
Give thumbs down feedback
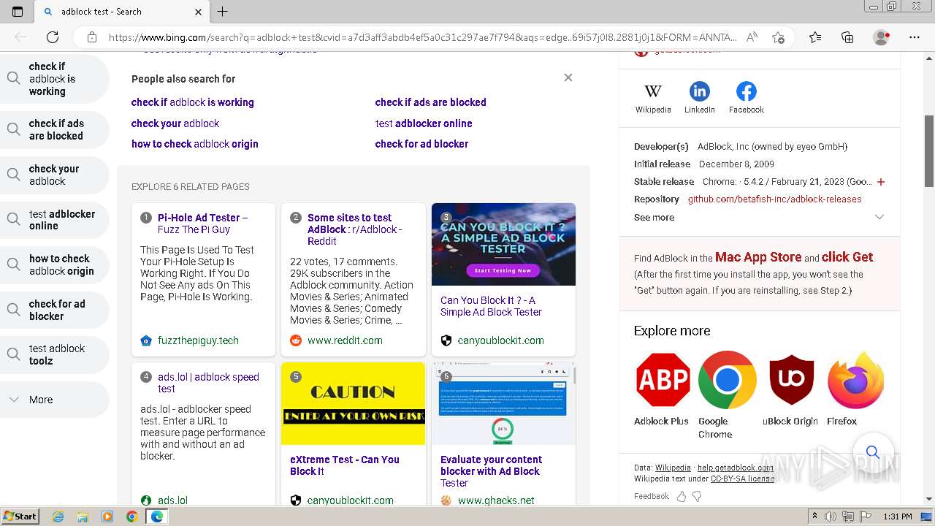click(x=697, y=496)
